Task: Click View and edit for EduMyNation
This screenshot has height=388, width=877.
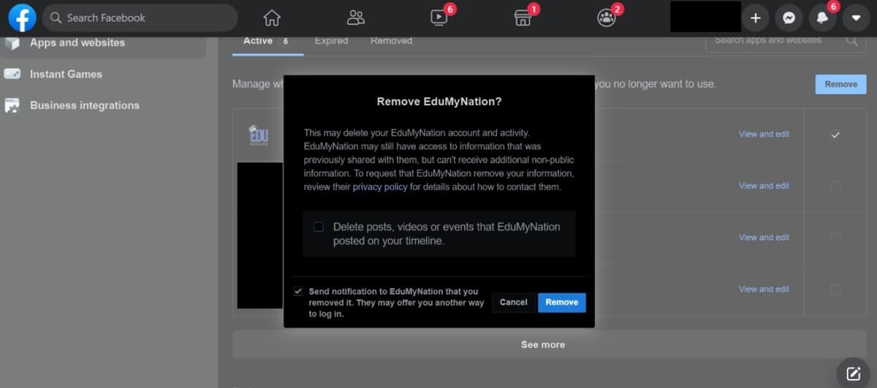Action: click(764, 134)
